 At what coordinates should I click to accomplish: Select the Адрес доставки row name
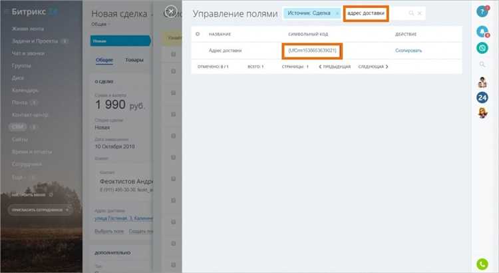225,51
